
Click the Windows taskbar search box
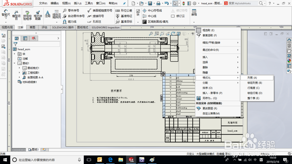coord(46,160)
